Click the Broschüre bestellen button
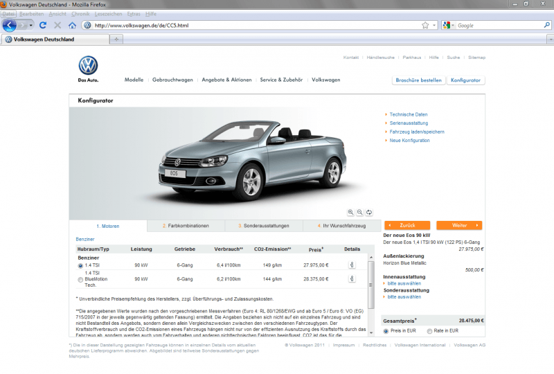Image resolution: width=554 pixels, height=374 pixels. click(419, 80)
